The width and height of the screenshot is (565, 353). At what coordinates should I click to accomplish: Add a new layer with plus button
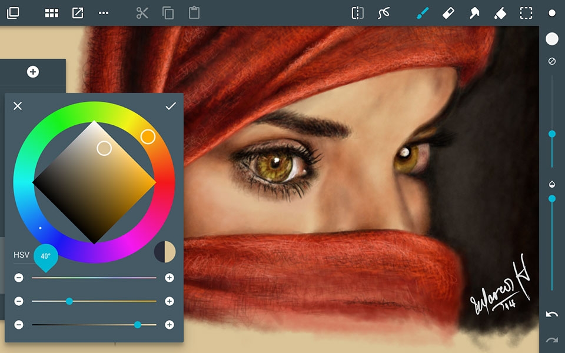point(33,71)
